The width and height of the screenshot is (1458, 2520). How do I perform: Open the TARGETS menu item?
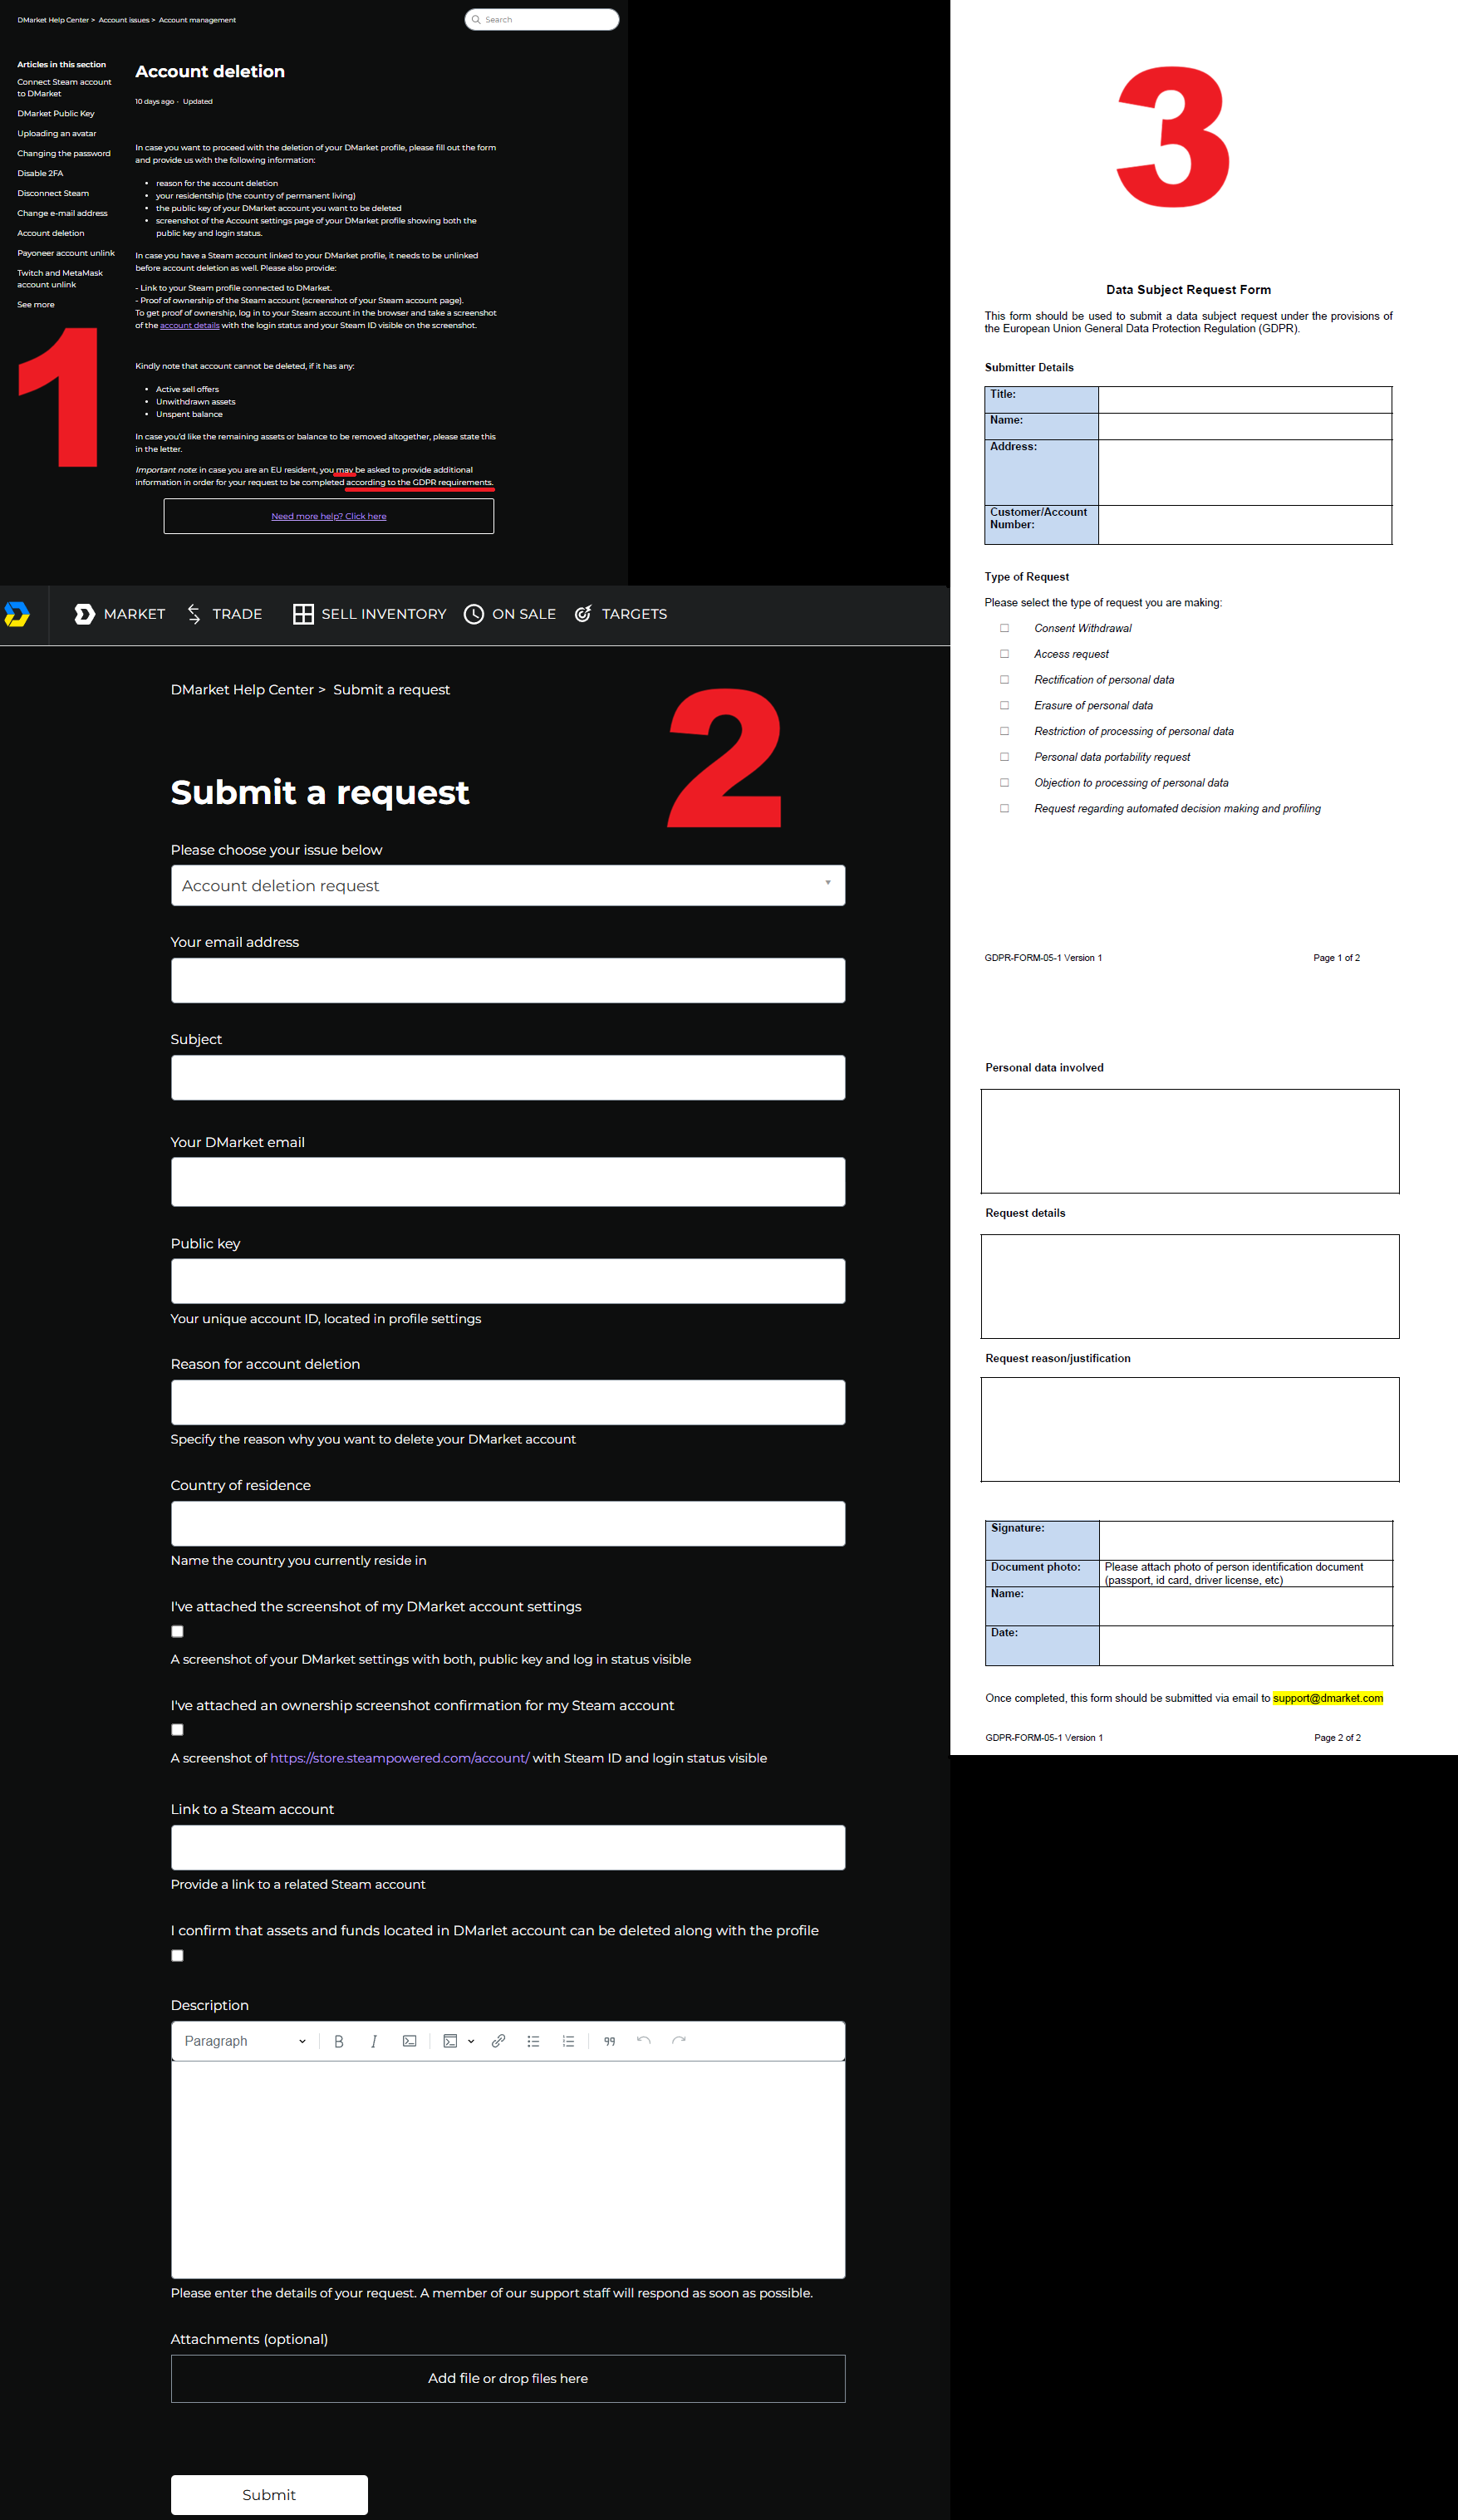click(x=634, y=614)
